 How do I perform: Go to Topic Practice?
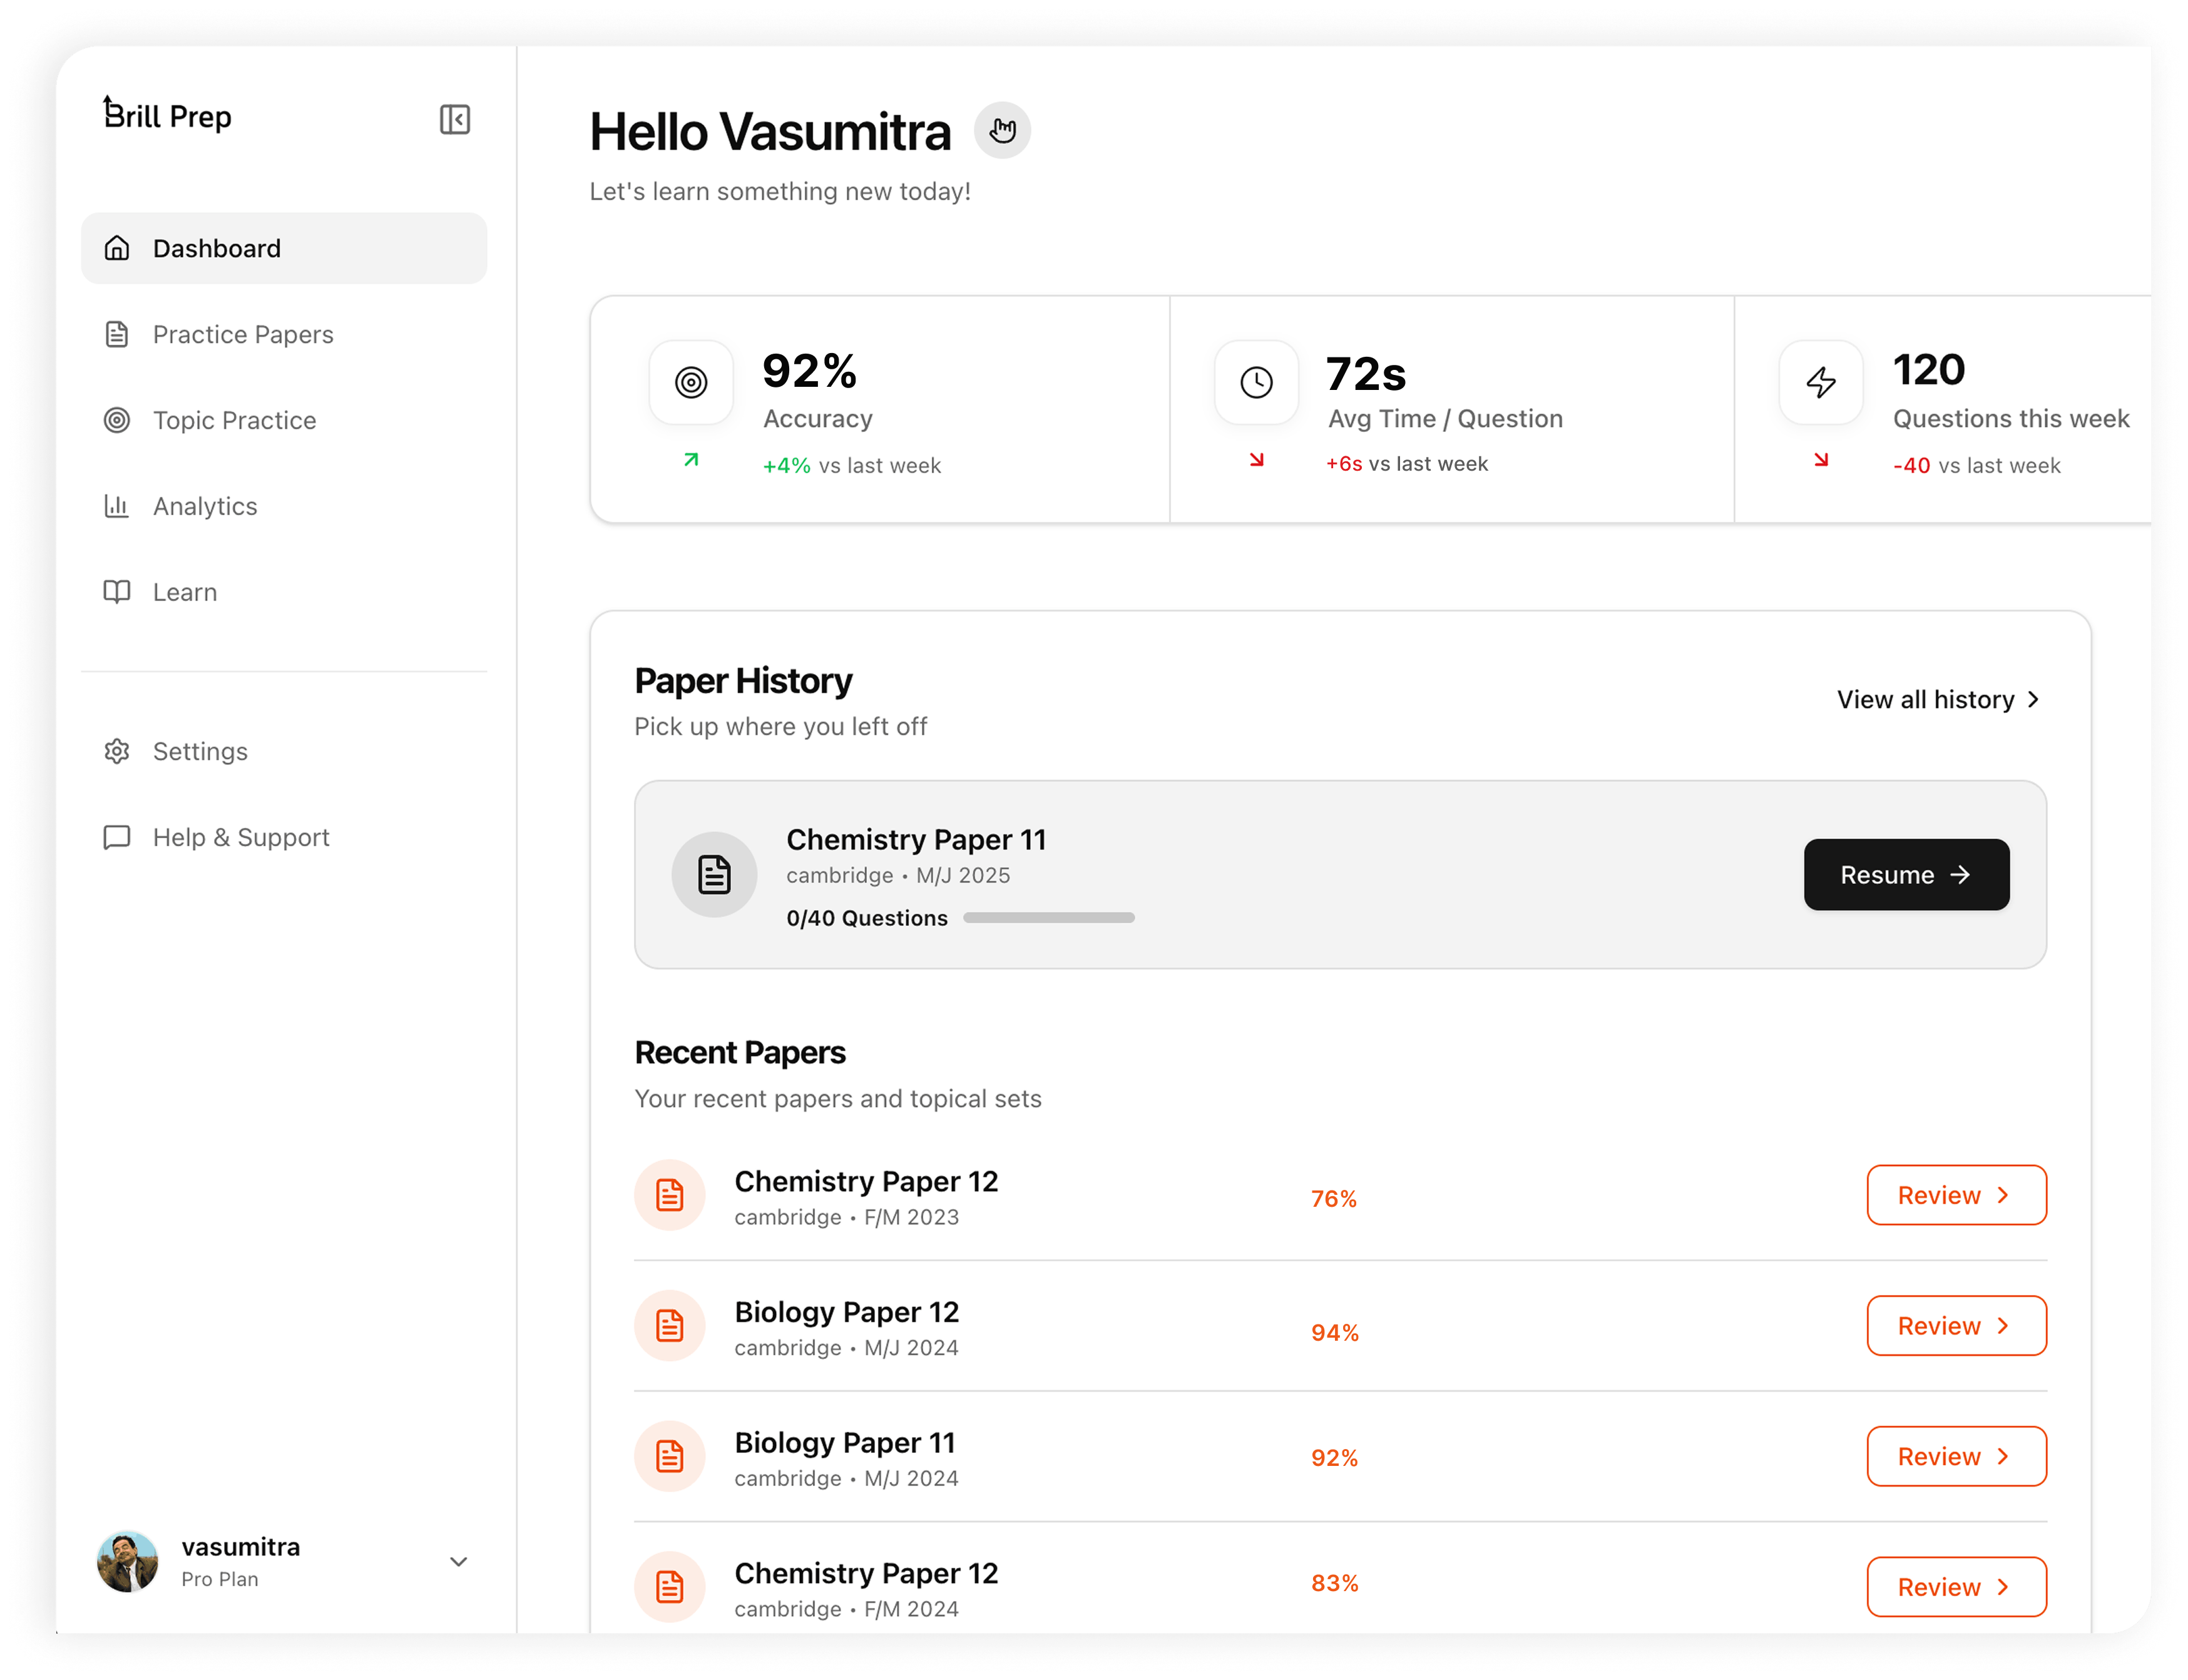pos(284,420)
